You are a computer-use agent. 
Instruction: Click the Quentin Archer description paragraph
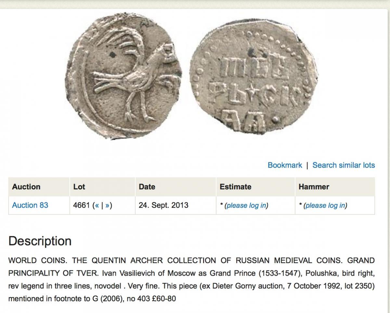[191, 279]
